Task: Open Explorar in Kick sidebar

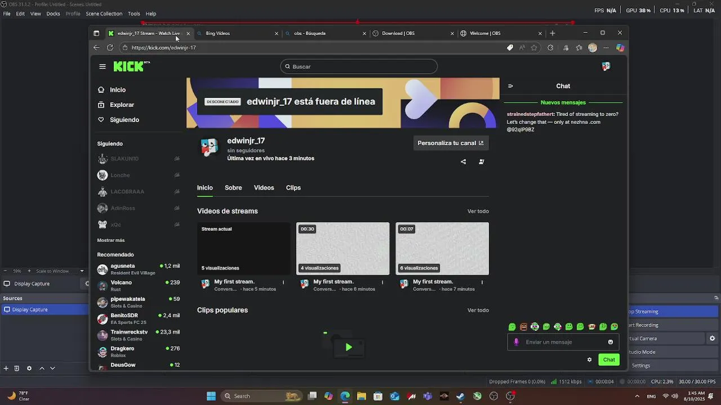Action: [x=122, y=105]
